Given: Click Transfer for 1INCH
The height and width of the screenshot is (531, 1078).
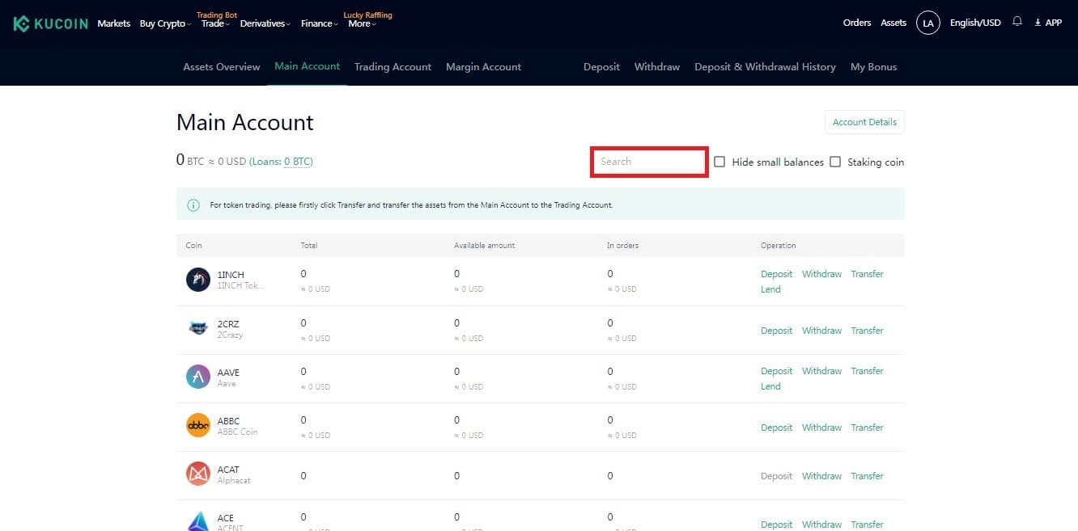Looking at the screenshot, I should tap(867, 274).
